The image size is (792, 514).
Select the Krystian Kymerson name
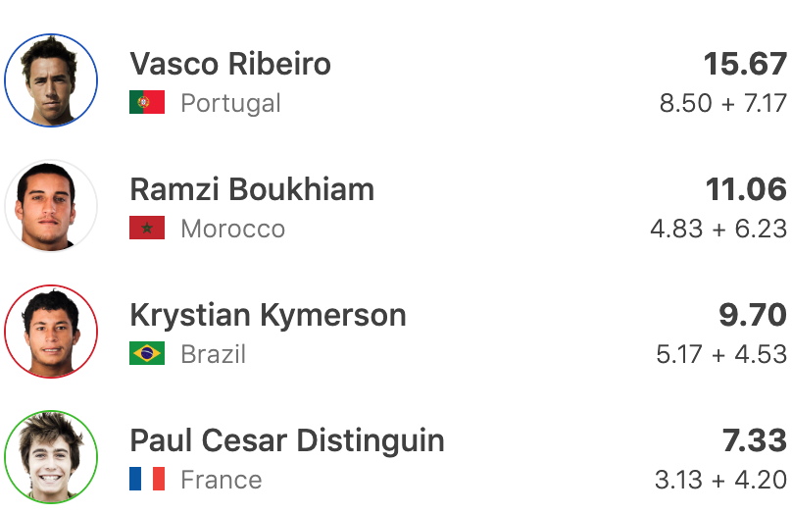[268, 315]
